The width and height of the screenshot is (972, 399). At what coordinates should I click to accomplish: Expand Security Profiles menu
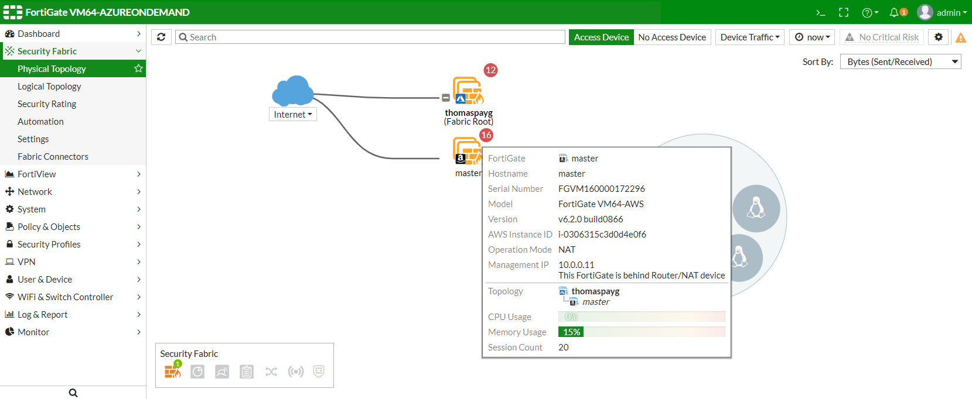pyautogui.click(x=73, y=244)
